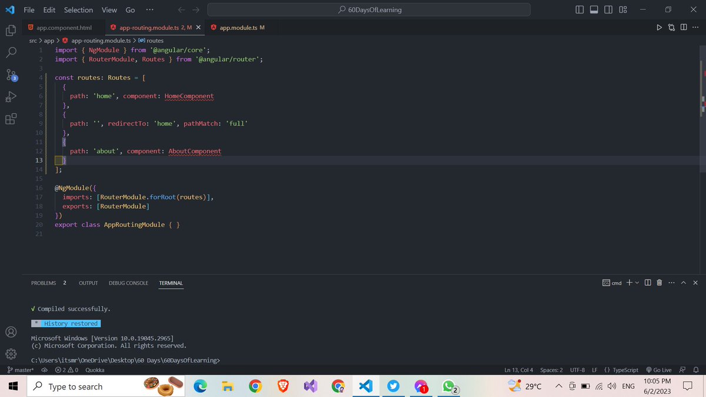Open the Accounts icon in the Activity Bar

(x=11, y=332)
